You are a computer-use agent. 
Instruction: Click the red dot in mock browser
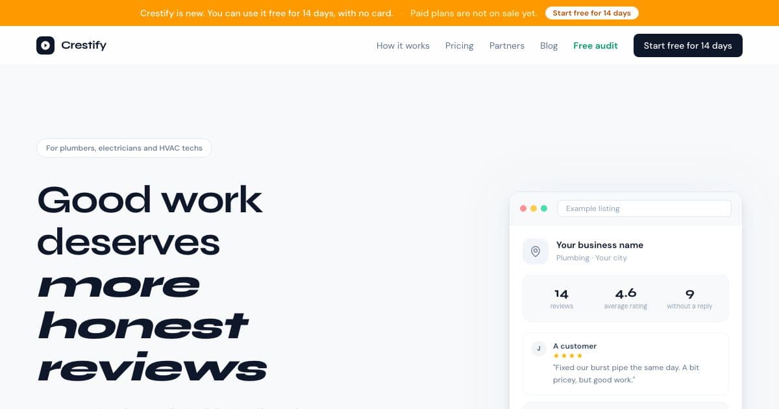pyautogui.click(x=523, y=208)
